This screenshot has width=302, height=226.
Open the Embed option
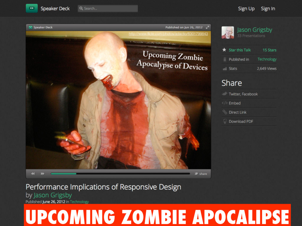(234, 103)
